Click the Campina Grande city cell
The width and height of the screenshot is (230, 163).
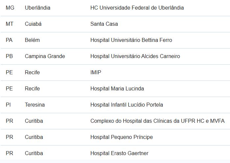[45, 56]
